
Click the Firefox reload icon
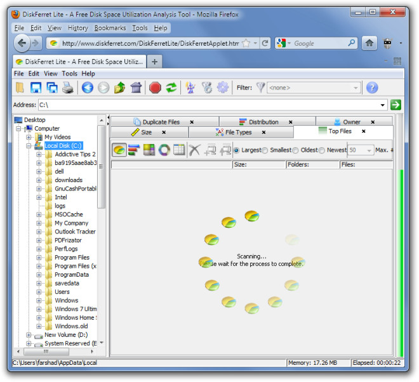click(x=265, y=43)
